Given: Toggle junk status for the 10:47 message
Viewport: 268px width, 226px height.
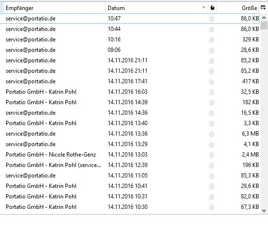Looking at the screenshot, I should point(212,19).
